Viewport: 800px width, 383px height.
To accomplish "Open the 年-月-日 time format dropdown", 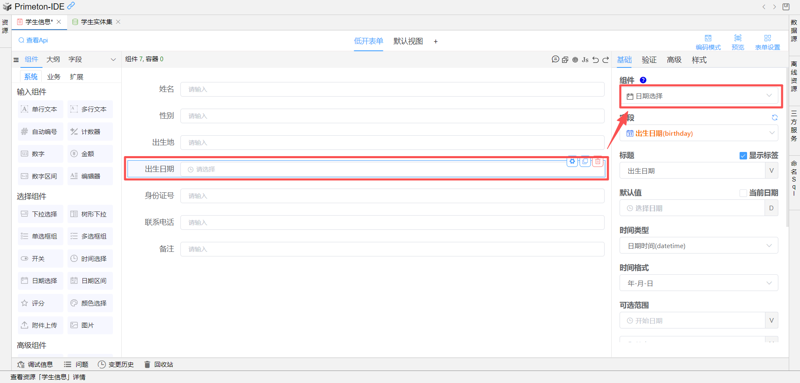I will [x=699, y=283].
